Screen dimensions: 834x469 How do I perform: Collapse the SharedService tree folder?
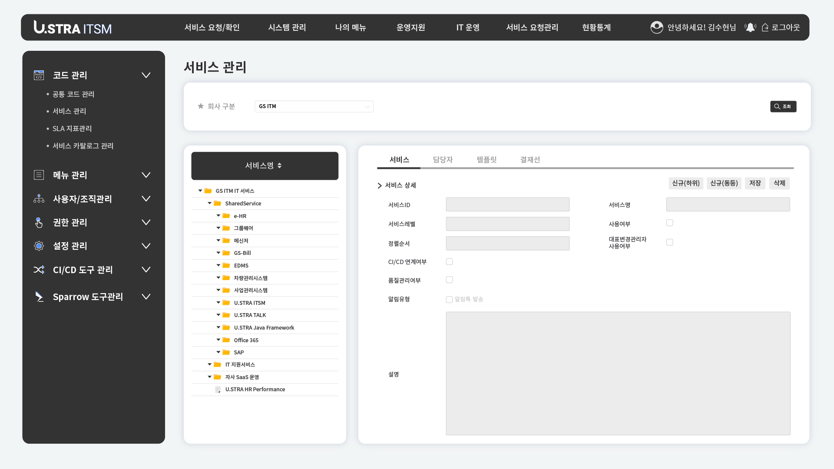coord(209,203)
